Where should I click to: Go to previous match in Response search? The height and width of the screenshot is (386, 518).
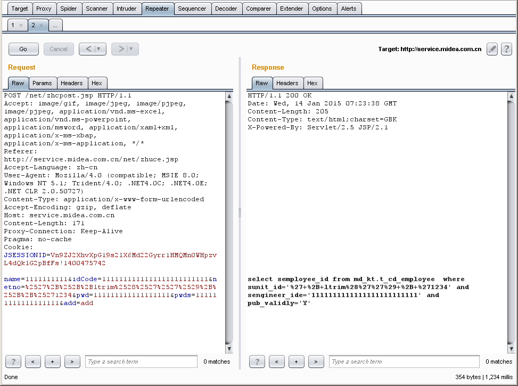tap(276, 362)
